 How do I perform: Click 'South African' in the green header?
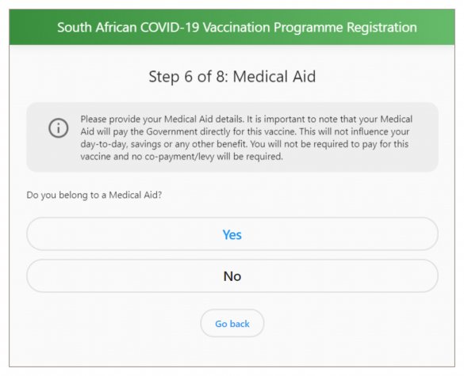pos(97,28)
